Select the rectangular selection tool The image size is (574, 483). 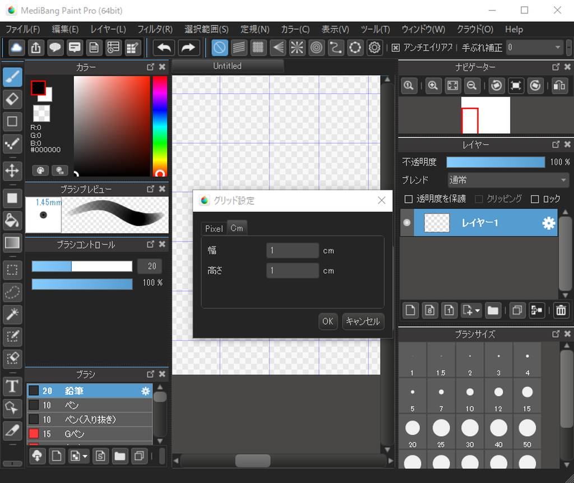[12, 270]
